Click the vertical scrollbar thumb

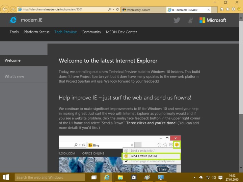[241, 68]
